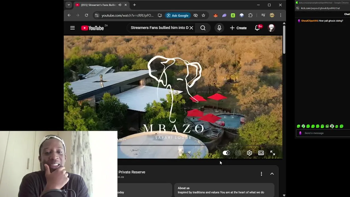Start voice search with the microphone
This screenshot has height=197, width=350.
tap(219, 28)
